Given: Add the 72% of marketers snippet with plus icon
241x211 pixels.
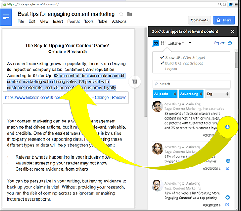Looking at the screenshot, I should pyautogui.click(x=228, y=197).
